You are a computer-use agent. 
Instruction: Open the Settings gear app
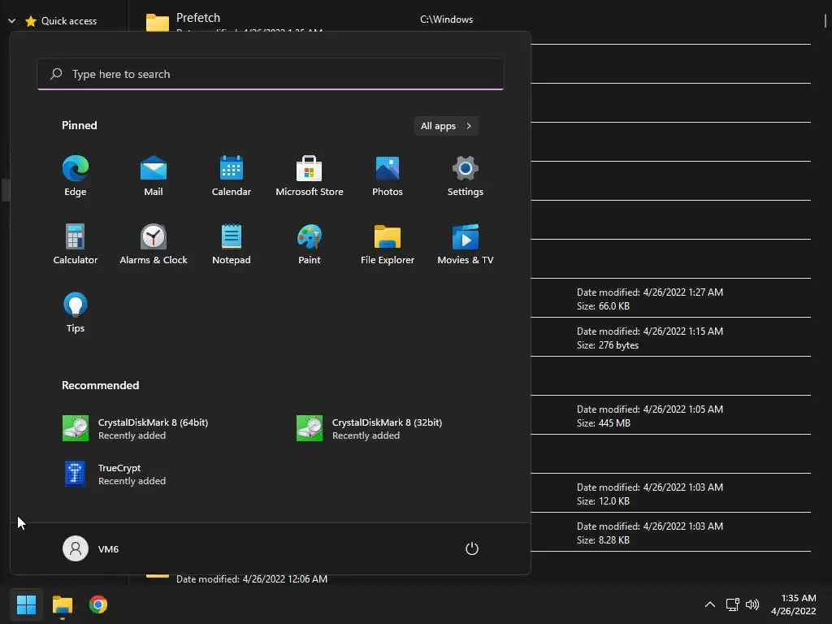[x=466, y=175]
